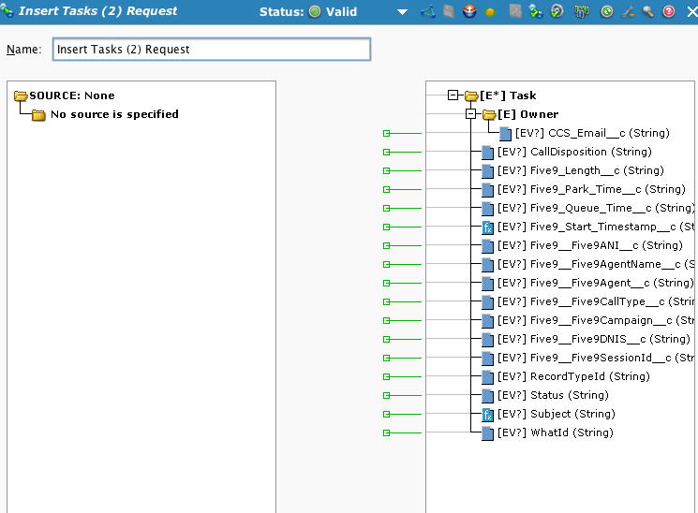The height and width of the screenshot is (513, 698).
Task: Click the wrench tools icon in toolbar
Action: 628,11
